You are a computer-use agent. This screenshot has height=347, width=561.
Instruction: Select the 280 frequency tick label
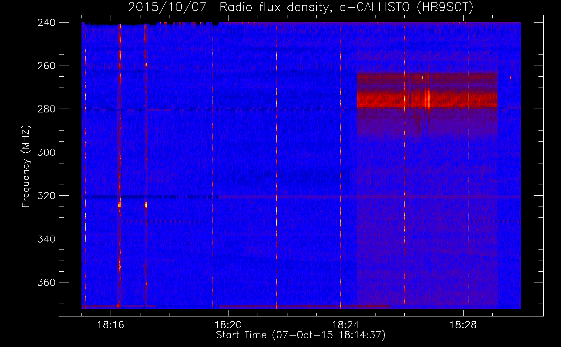point(46,109)
